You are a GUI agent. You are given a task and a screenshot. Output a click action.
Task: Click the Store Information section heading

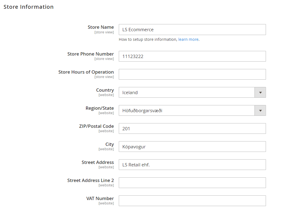(28, 7)
